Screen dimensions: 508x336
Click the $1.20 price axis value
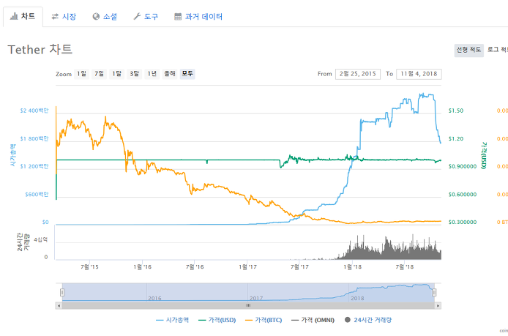click(x=456, y=138)
